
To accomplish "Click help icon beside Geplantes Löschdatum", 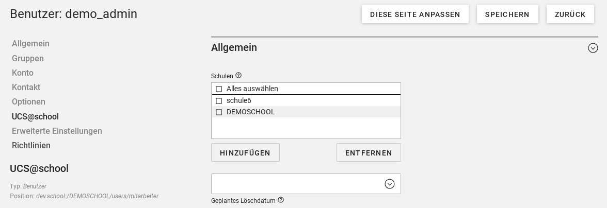I will [281, 200].
